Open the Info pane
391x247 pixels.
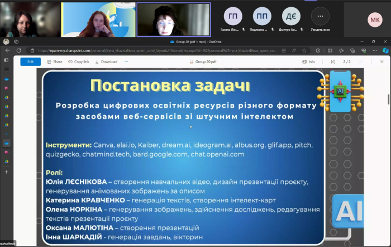pos(309,61)
